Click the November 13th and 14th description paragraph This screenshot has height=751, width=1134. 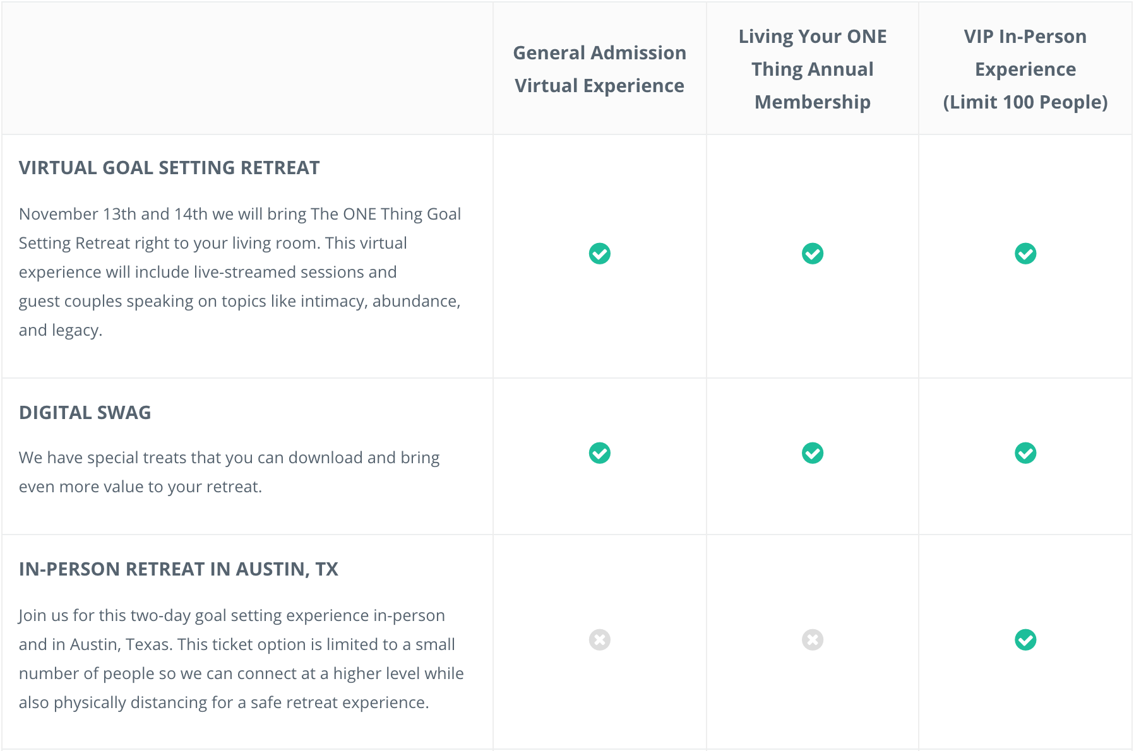(x=240, y=272)
